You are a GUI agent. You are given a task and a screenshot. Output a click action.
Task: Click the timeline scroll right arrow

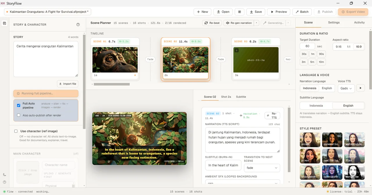click(x=289, y=84)
